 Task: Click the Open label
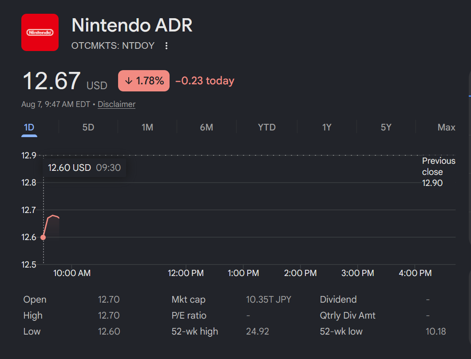(x=35, y=300)
